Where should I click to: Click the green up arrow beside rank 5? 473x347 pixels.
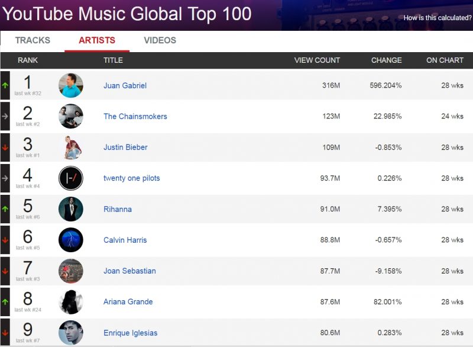click(x=5, y=209)
